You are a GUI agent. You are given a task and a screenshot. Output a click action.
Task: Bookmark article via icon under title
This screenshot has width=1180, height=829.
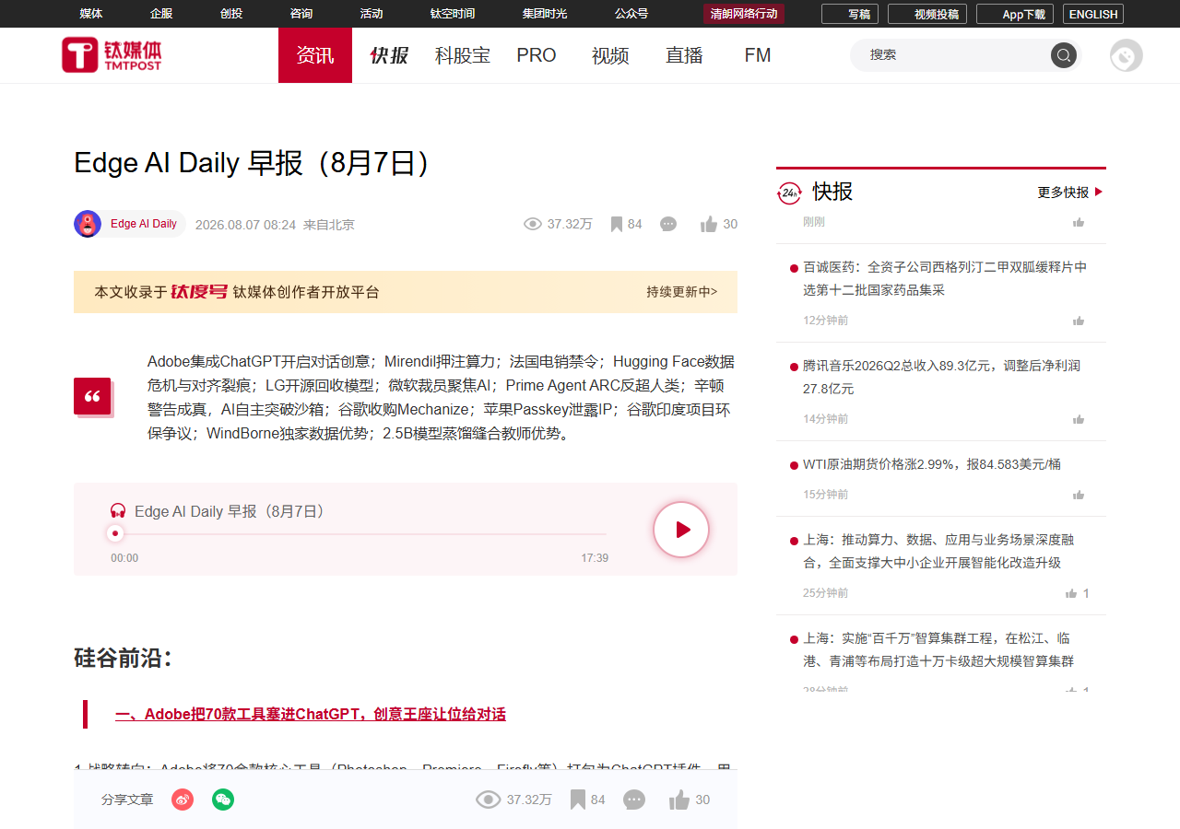click(617, 224)
